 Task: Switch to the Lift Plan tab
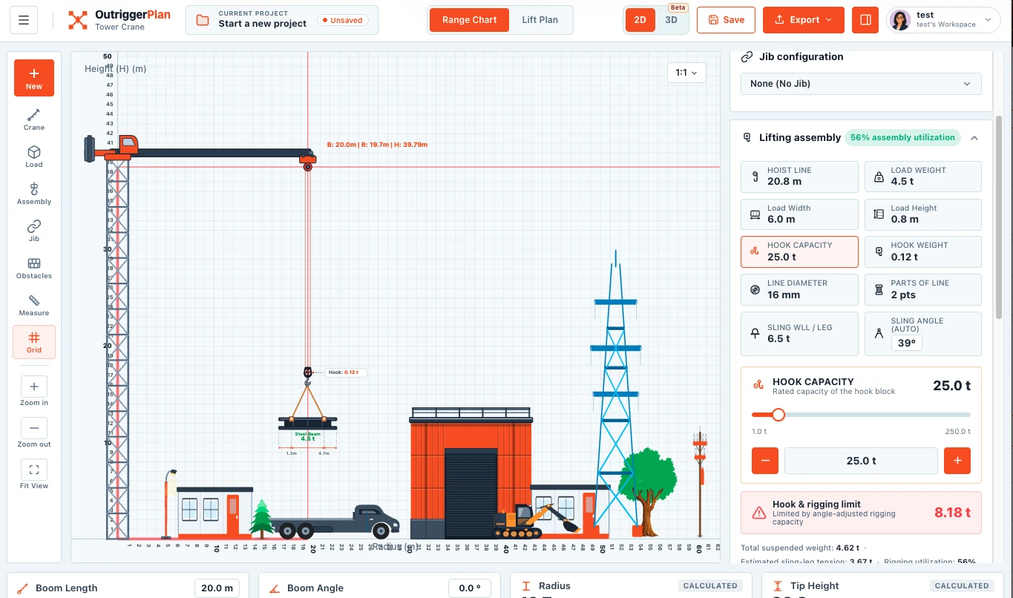click(x=540, y=20)
